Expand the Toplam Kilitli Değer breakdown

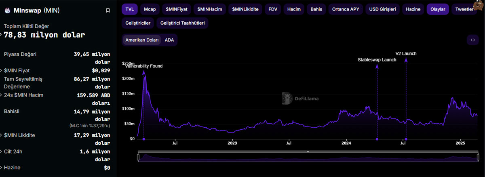2,35
